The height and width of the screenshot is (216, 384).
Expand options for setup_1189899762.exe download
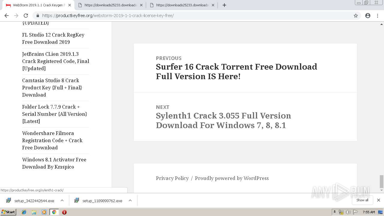click(130, 200)
